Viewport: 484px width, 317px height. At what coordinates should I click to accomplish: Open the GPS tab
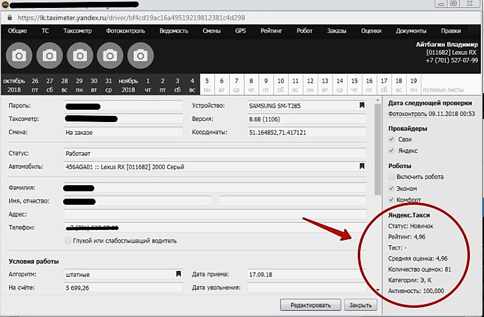pyautogui.click(x=240, y=31)
